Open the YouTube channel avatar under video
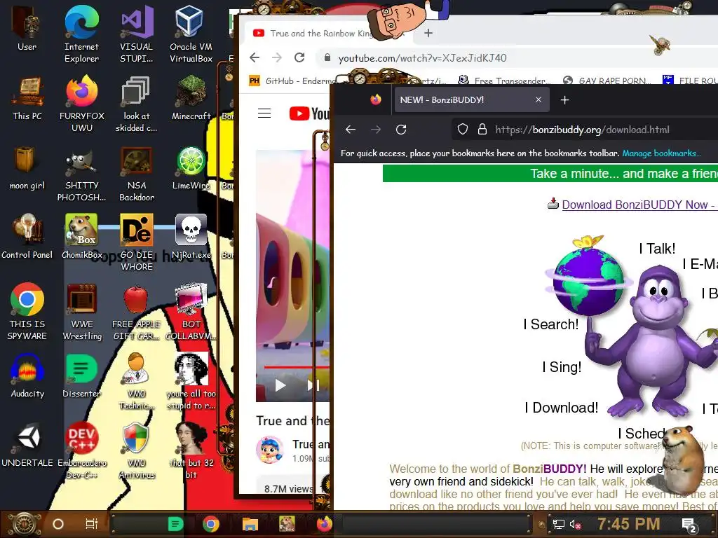The height and width of the screenshot is (538, 718). point(270,450)
